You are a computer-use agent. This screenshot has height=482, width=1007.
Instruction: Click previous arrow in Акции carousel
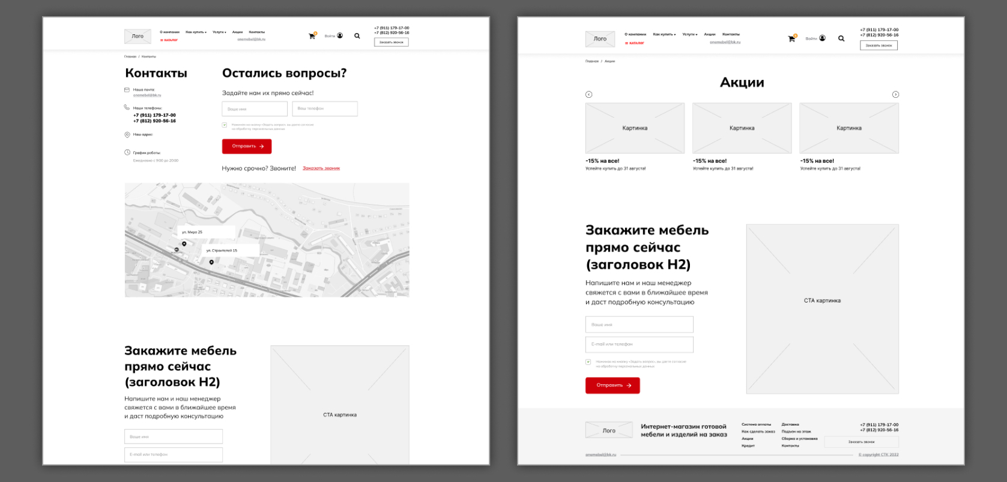pos(588,94)
